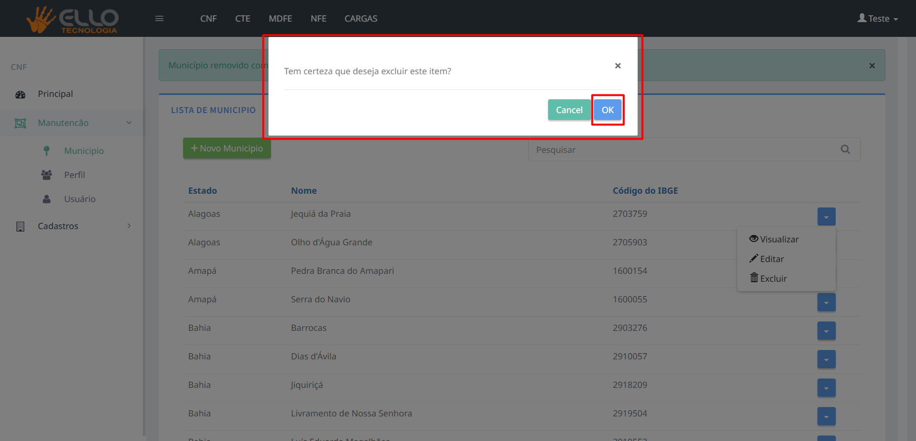This screenshot has height=441, width=916.
Task: Click the search magnifier icon
Action: [845, 149]
